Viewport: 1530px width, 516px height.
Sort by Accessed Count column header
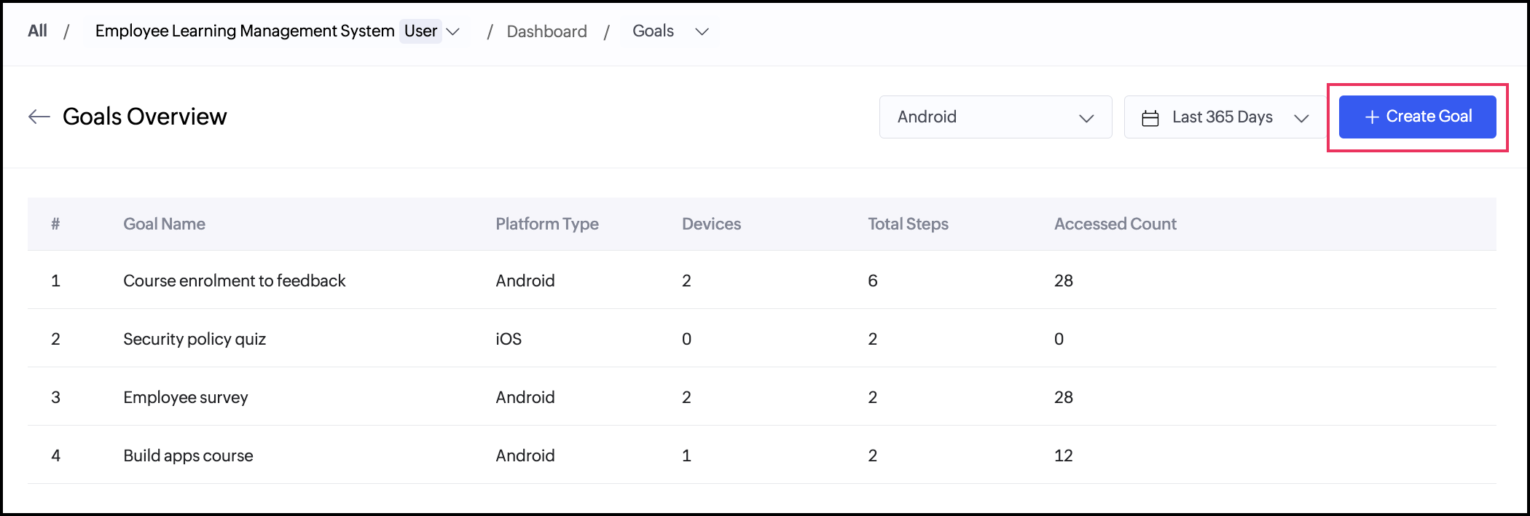click(1115, 224)
